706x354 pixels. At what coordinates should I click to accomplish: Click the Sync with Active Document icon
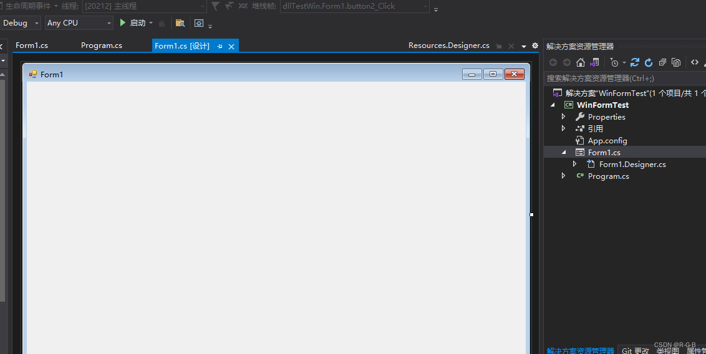635,62
